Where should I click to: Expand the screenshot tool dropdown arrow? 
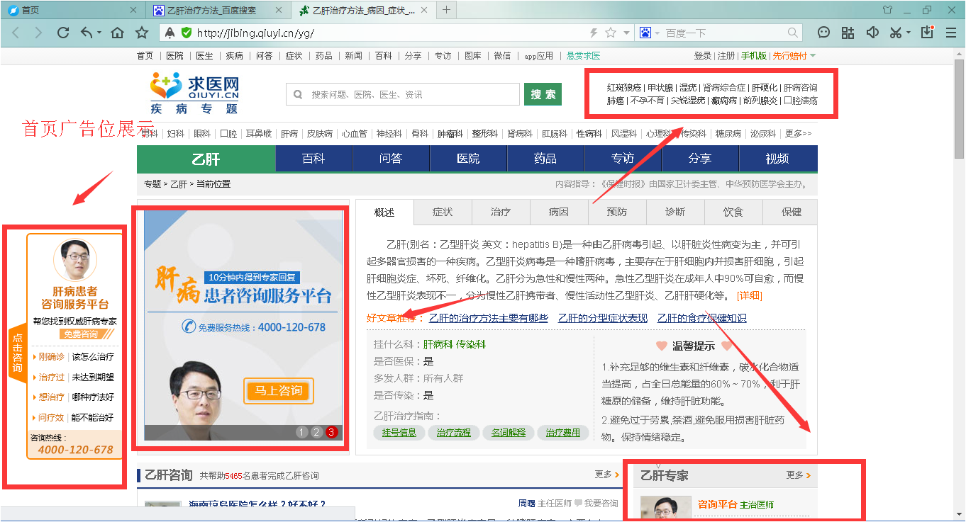coord(909,33)
